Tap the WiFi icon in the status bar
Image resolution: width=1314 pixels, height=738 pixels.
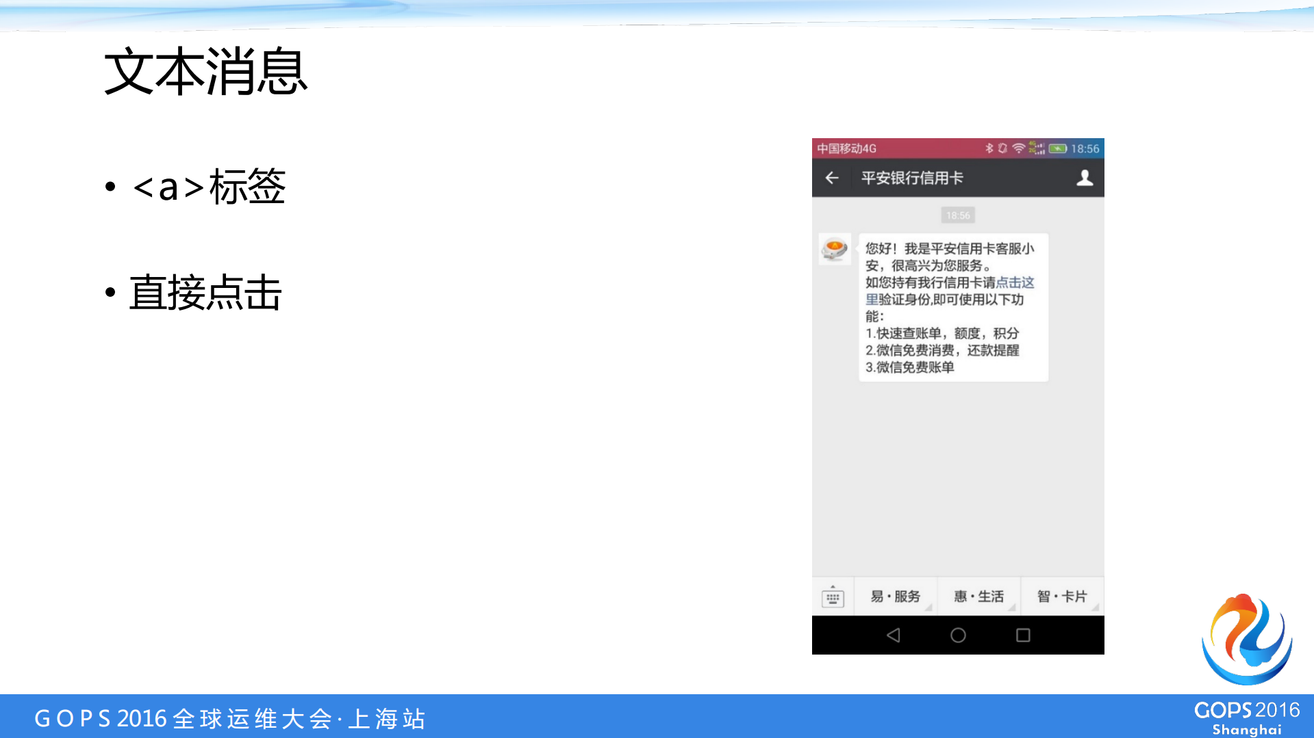point(1018,148)
